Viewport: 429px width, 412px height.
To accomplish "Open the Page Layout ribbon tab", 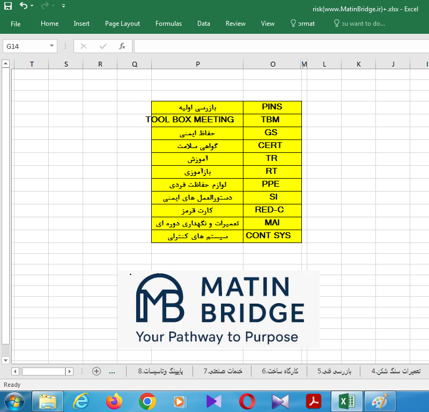I will 122,24.
